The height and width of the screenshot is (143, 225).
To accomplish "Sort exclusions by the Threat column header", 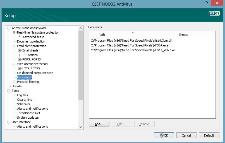I will tap(193, 35).
